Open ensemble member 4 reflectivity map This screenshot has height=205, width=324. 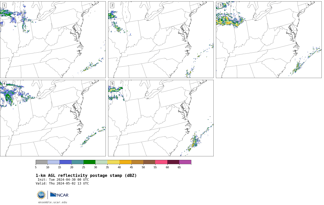click(53, 118)
